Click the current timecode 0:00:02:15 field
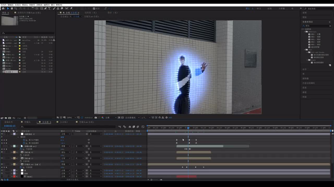 (10, 126)
